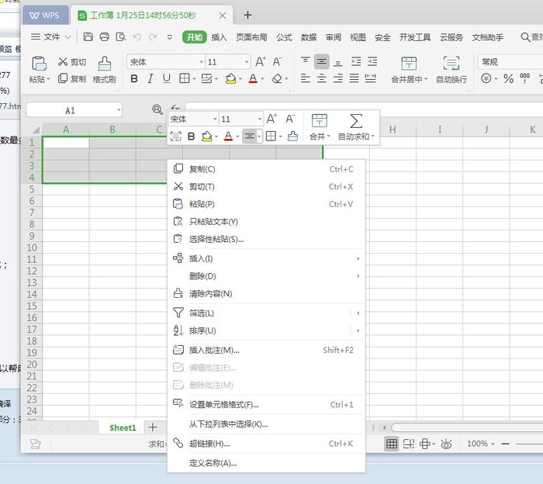Open the ribbon font name dropdown (宋体)
543x484 pixels.
(x=164, y=62)
